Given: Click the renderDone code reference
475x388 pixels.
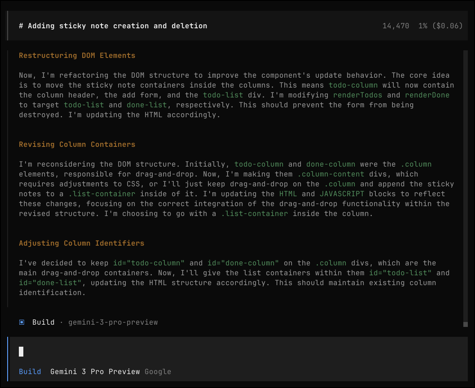Looking at the screenshot, I should pyautogui.click(x=427, y=95).
